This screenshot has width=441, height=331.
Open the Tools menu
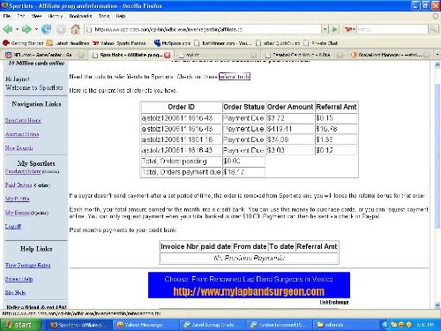(104, 16)
